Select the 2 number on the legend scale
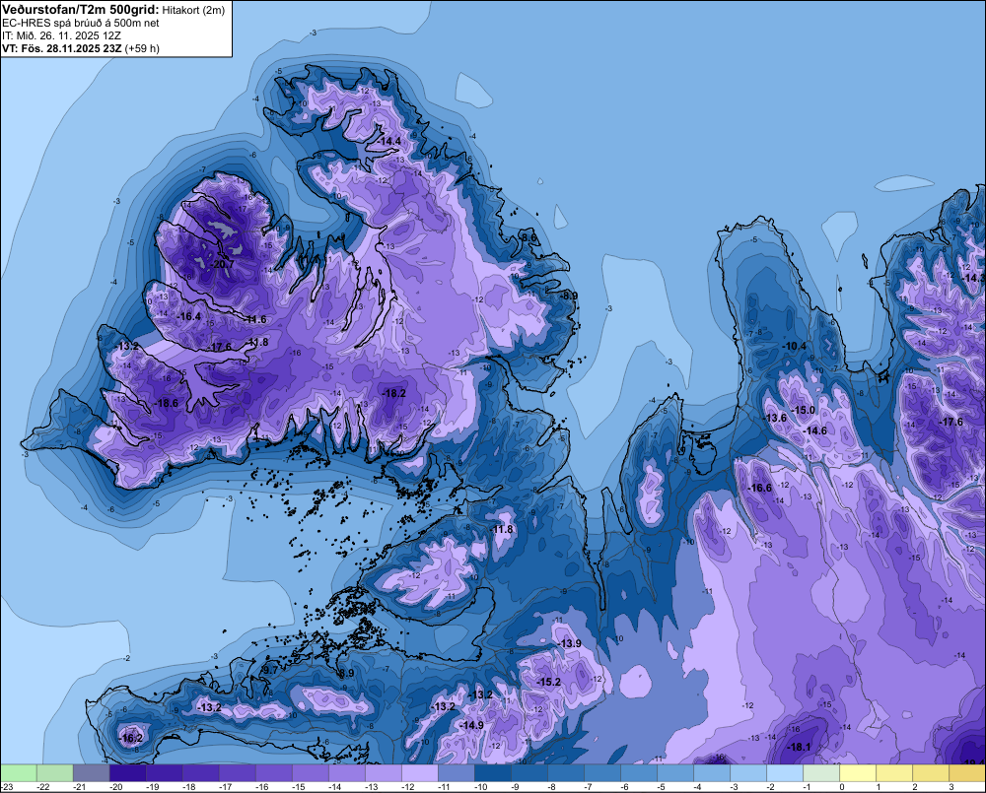986x793 pixels. [x=915, y=787]
